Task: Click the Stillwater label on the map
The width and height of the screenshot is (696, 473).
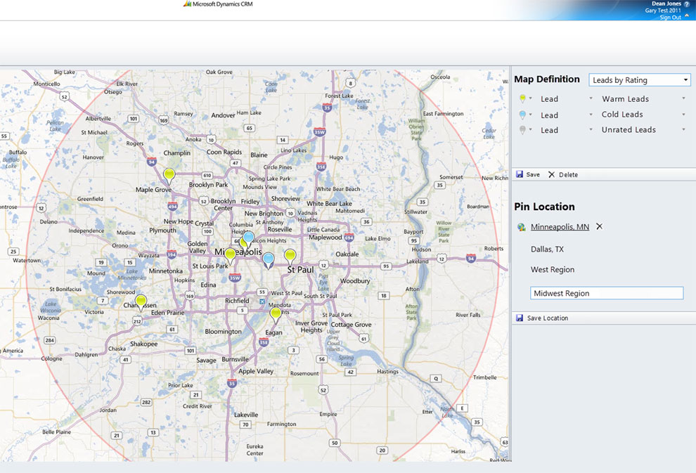Action: [x=416, y=212]
